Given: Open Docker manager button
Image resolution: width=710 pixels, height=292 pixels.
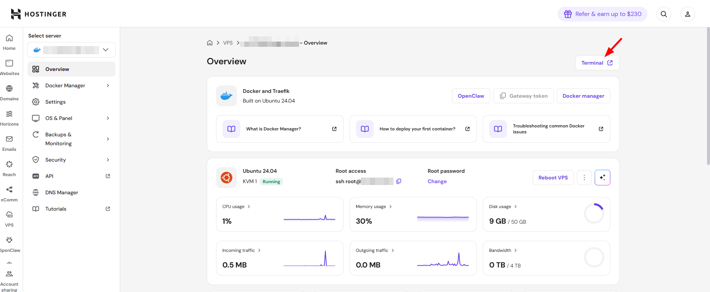Looking at the screenshot, I should (x=583, y=96).
